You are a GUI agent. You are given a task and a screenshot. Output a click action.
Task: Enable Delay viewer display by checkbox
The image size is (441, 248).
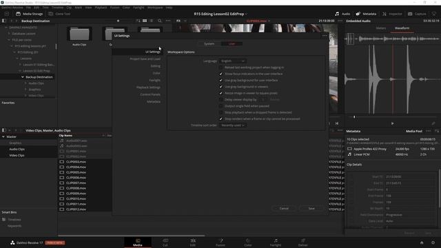(220, 99)
